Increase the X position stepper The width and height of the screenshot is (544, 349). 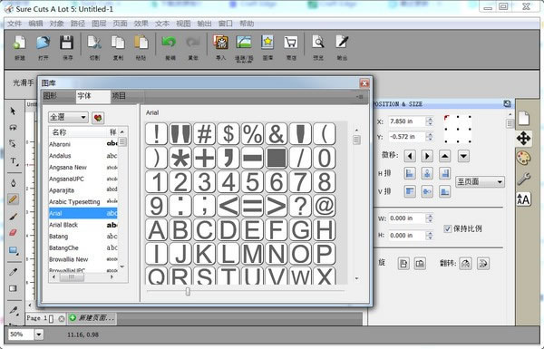(x=430, y=119)
